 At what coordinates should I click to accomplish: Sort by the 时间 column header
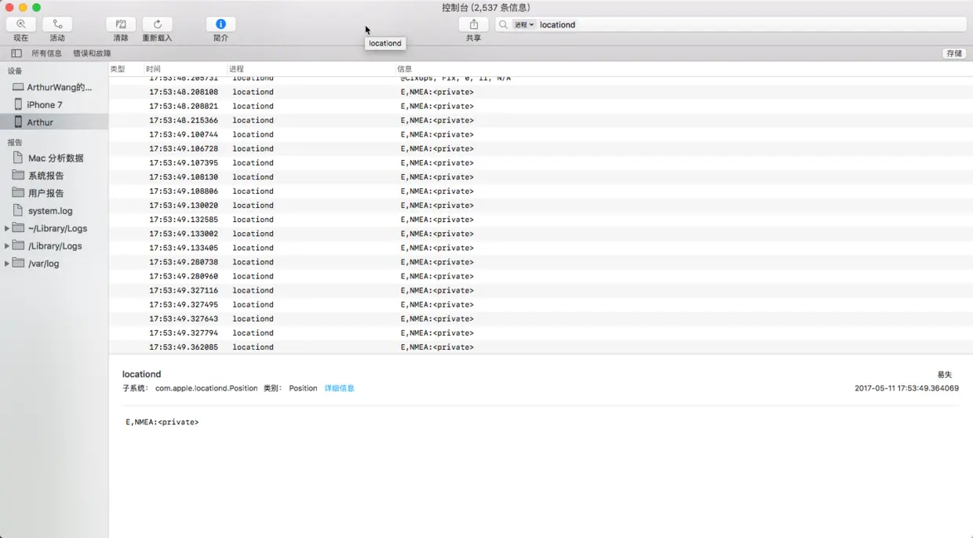[x=153, y=69]
